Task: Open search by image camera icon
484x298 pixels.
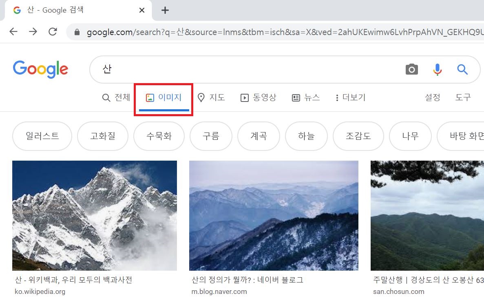Action: point(411,69)
